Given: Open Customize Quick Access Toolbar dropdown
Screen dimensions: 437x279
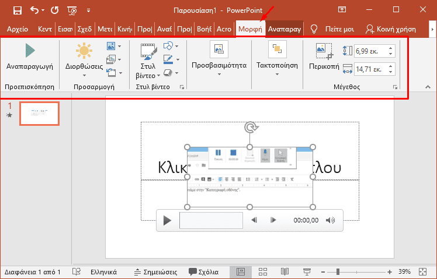Looking at the screenshot, I should (x=88, y=10).
